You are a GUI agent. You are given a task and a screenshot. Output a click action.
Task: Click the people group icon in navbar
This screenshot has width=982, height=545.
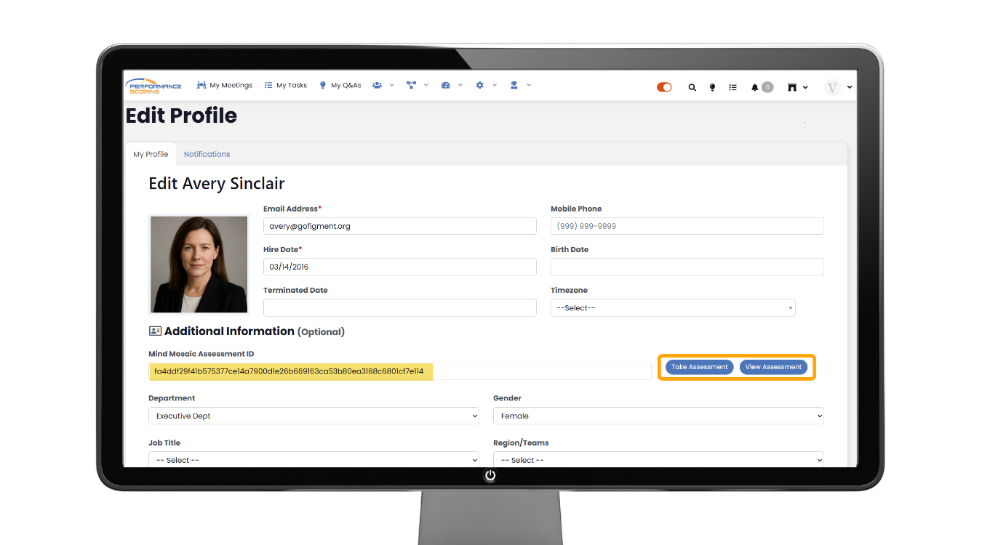[x=377, y=85]
